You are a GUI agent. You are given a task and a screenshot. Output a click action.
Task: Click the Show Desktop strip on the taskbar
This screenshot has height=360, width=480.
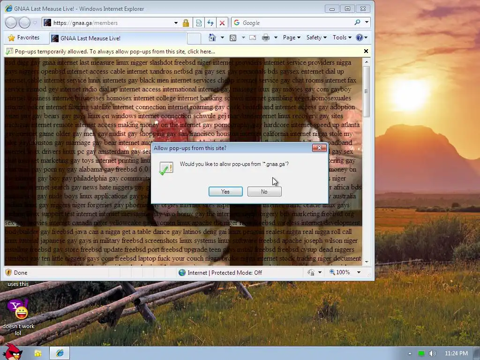(x=477, y=353)
